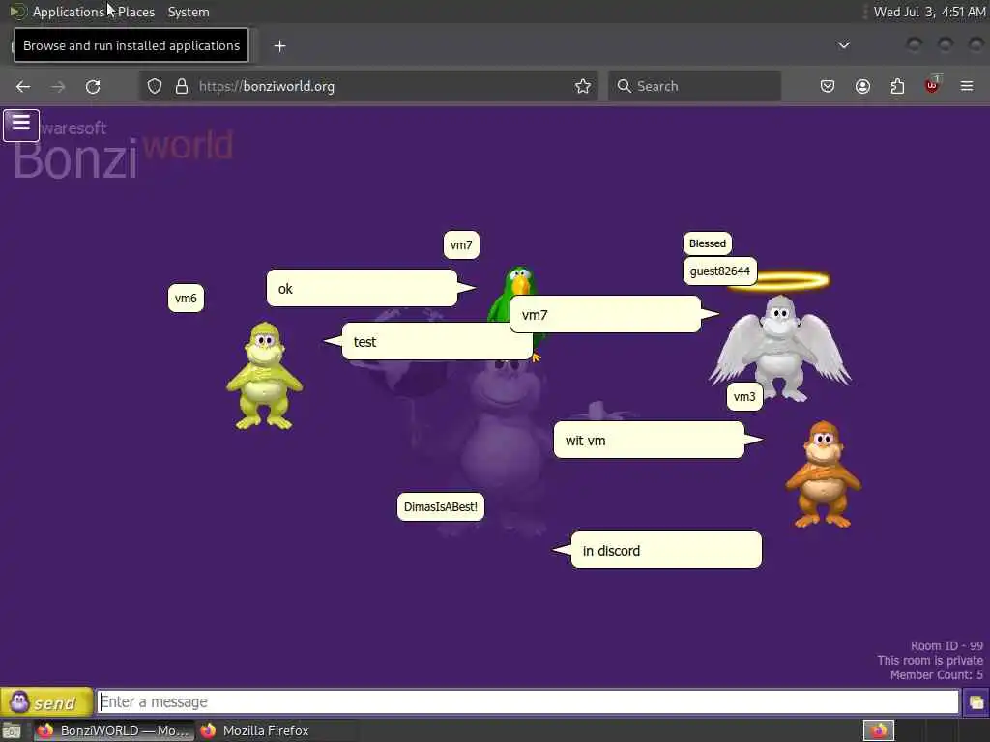Open the Extensions puzzle icon

pos(897,86)
